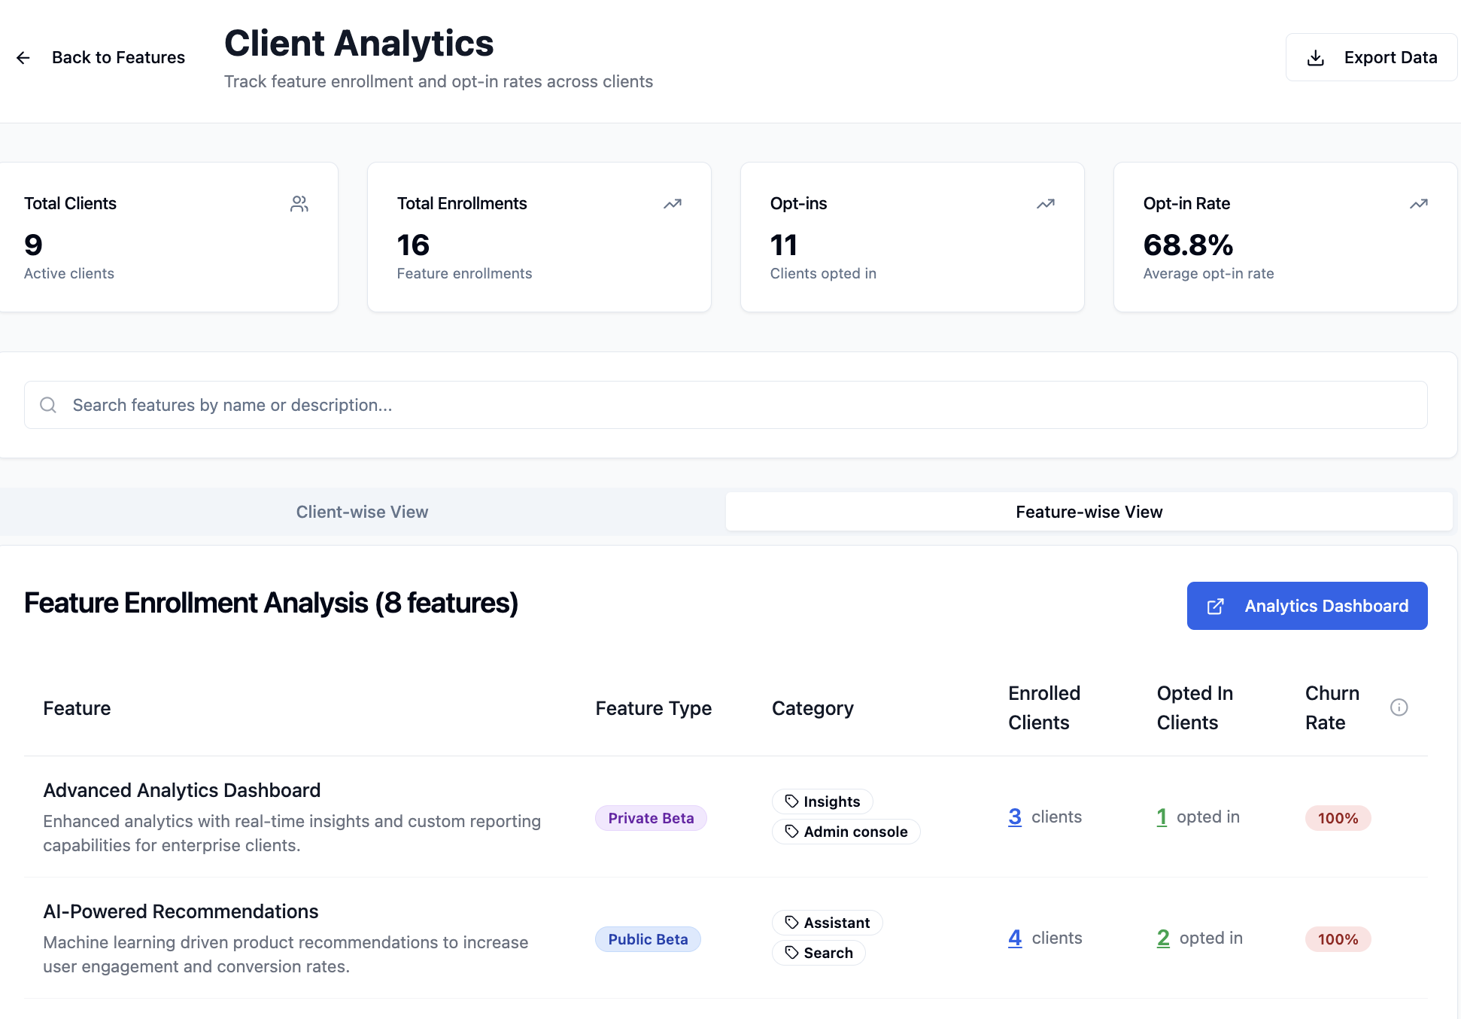The width and height of the screenshot is (1461, 1019).
Task: Click the Opt-ins trending arrow icon
Action: click(x=1045, y=204)
